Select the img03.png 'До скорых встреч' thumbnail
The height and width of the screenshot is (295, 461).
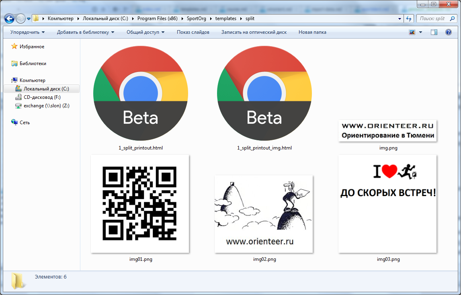click(387, 203)
